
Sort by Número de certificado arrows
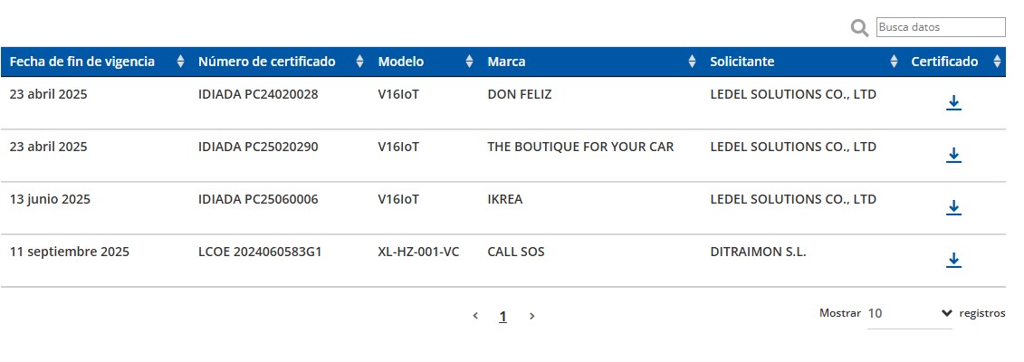click(359, 62)
